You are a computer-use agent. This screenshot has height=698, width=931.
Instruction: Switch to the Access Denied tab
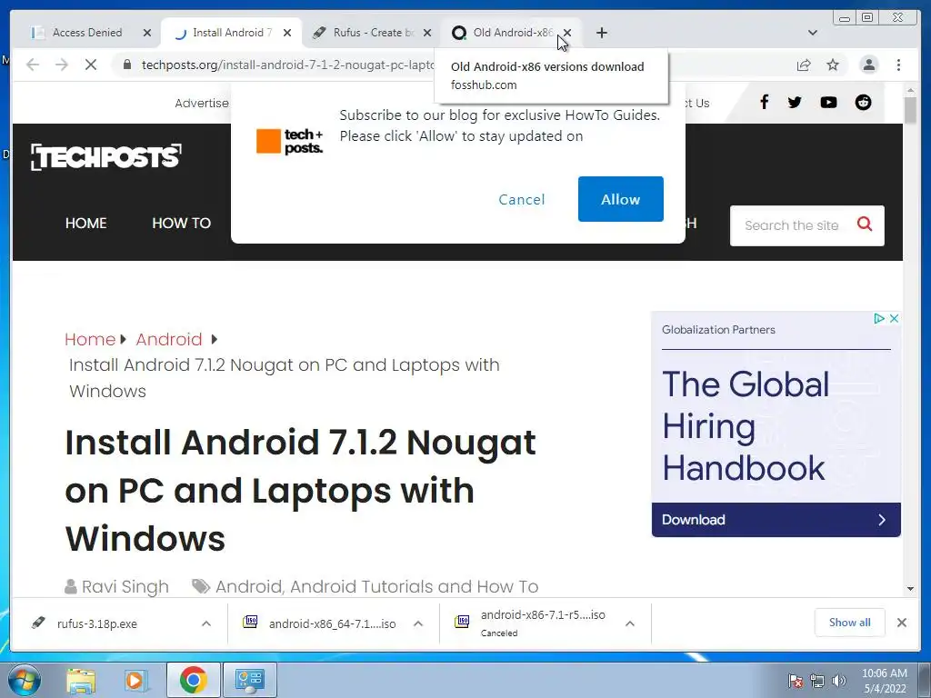(x=86, y=33)
